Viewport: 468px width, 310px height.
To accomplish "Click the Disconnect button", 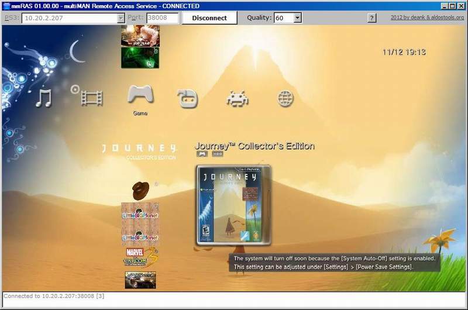I will 209,18.
